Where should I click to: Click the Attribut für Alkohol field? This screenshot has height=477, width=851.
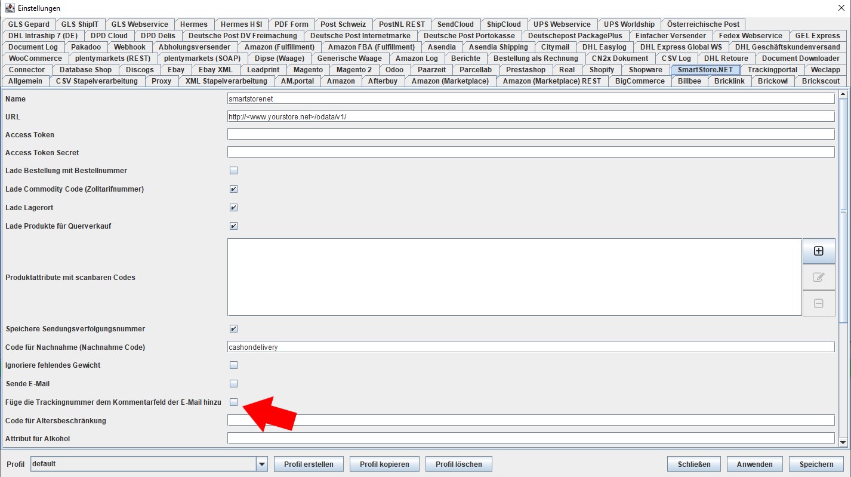[x=531, y=438]
